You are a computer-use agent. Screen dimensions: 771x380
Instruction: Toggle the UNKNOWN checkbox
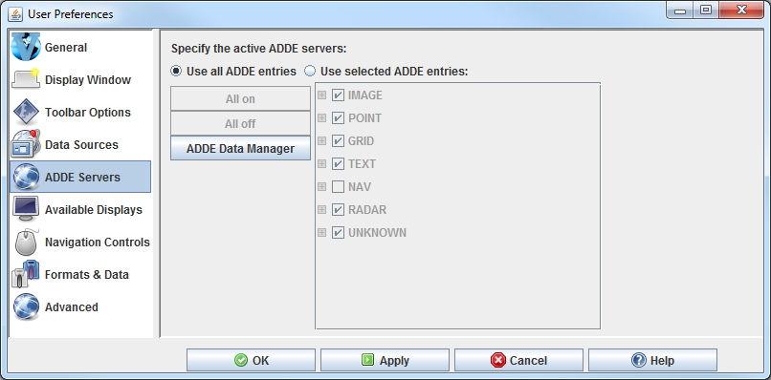[x=338, y=232]
